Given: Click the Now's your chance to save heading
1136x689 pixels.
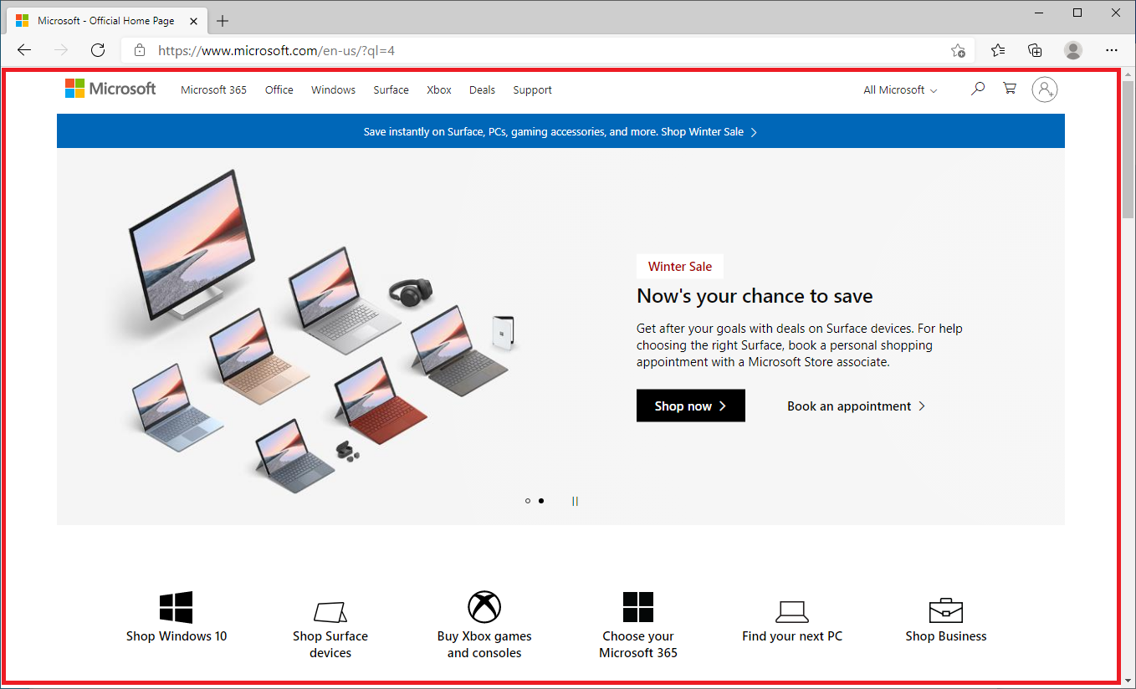Looking at the screenshot, I should [755, 296].
